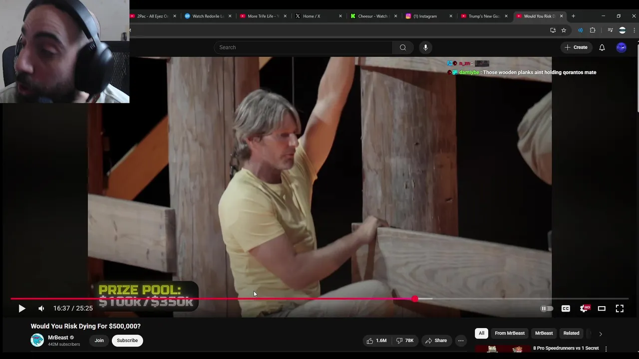Open Chrome three-dot menu
639x359 pixels.
pos(634,30)
